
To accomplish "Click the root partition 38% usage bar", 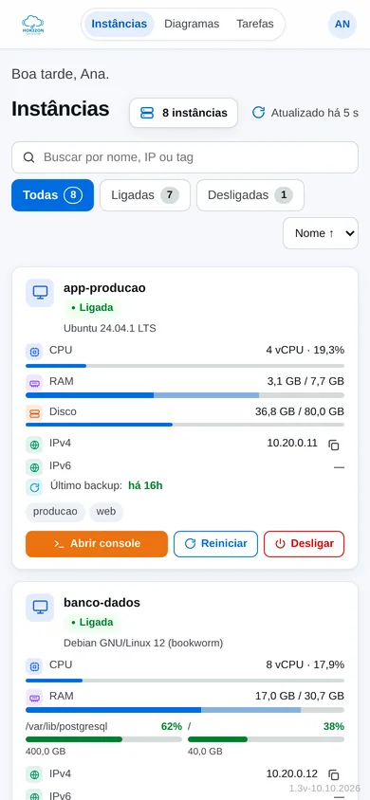I will (x=266, y=739).
